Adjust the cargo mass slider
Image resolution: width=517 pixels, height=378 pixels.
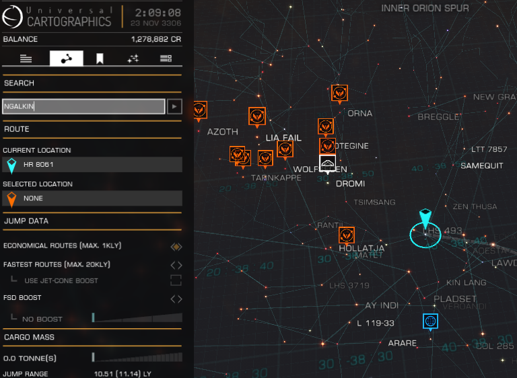pyautogui.click(x=137, y=357)
